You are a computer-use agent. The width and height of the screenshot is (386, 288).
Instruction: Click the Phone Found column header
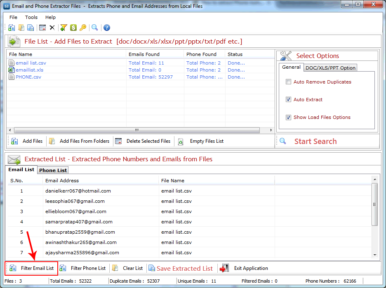click(x=204, y=54)
